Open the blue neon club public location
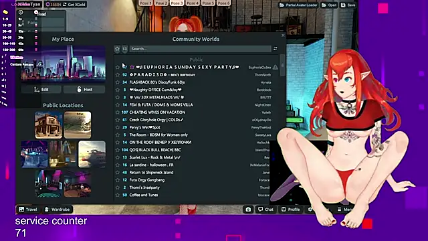The image size is (428, 241). [x=34, y=154]
